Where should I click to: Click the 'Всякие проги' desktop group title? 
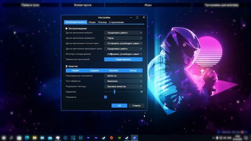(x=83, y=5)
